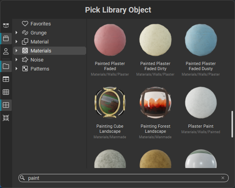
Task: Click the search box containing 'paint'
Action: pos(123,178)
